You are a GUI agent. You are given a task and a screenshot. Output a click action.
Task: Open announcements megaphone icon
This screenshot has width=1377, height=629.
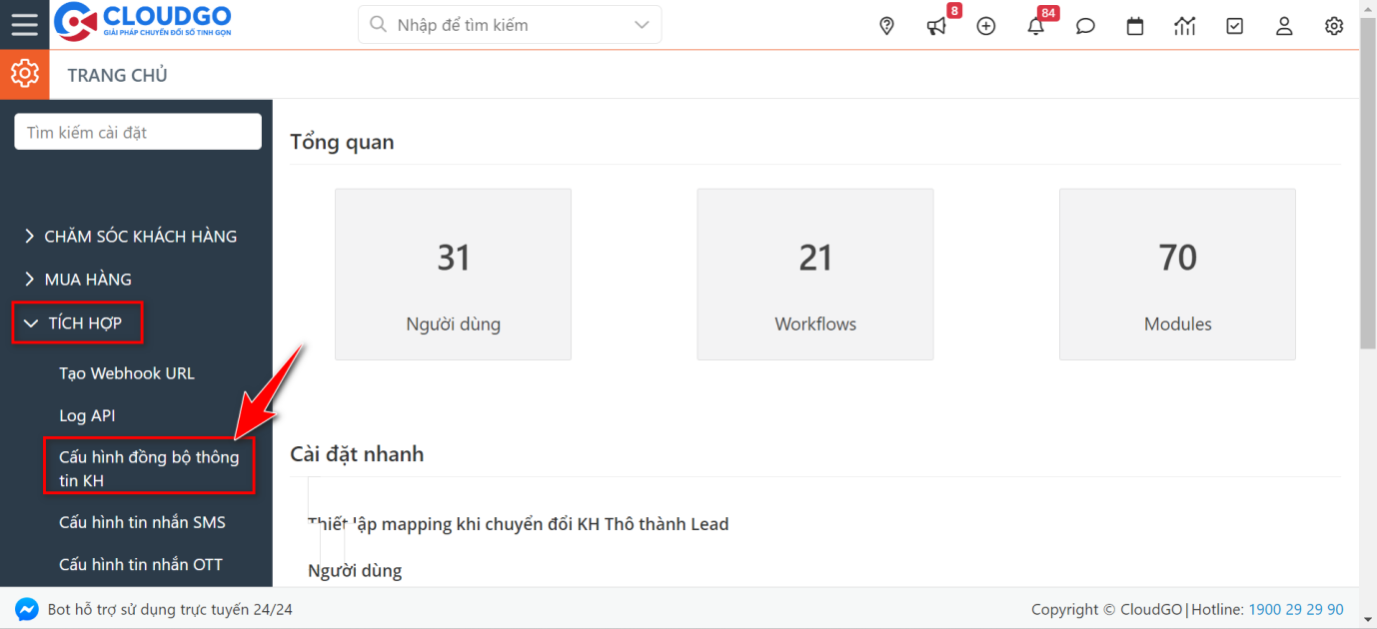[936, 26]
